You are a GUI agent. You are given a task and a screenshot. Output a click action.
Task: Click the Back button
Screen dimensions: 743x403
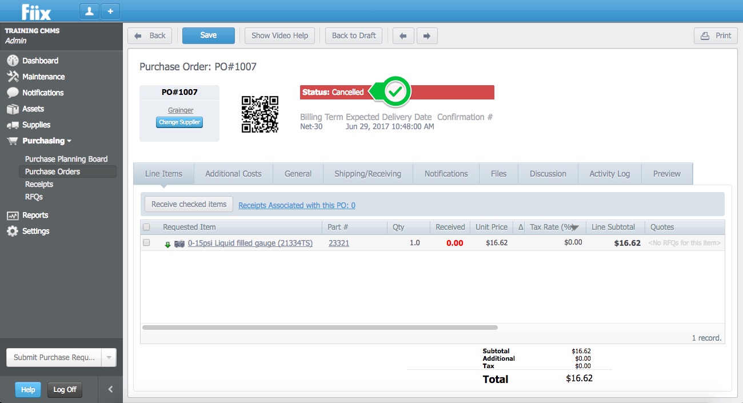150,35
